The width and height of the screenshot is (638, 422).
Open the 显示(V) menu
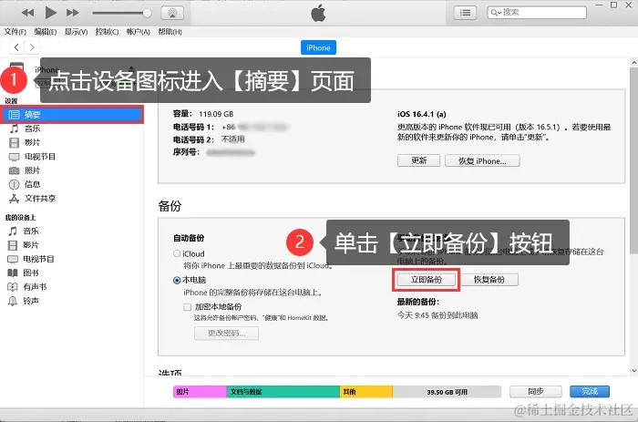76,32
